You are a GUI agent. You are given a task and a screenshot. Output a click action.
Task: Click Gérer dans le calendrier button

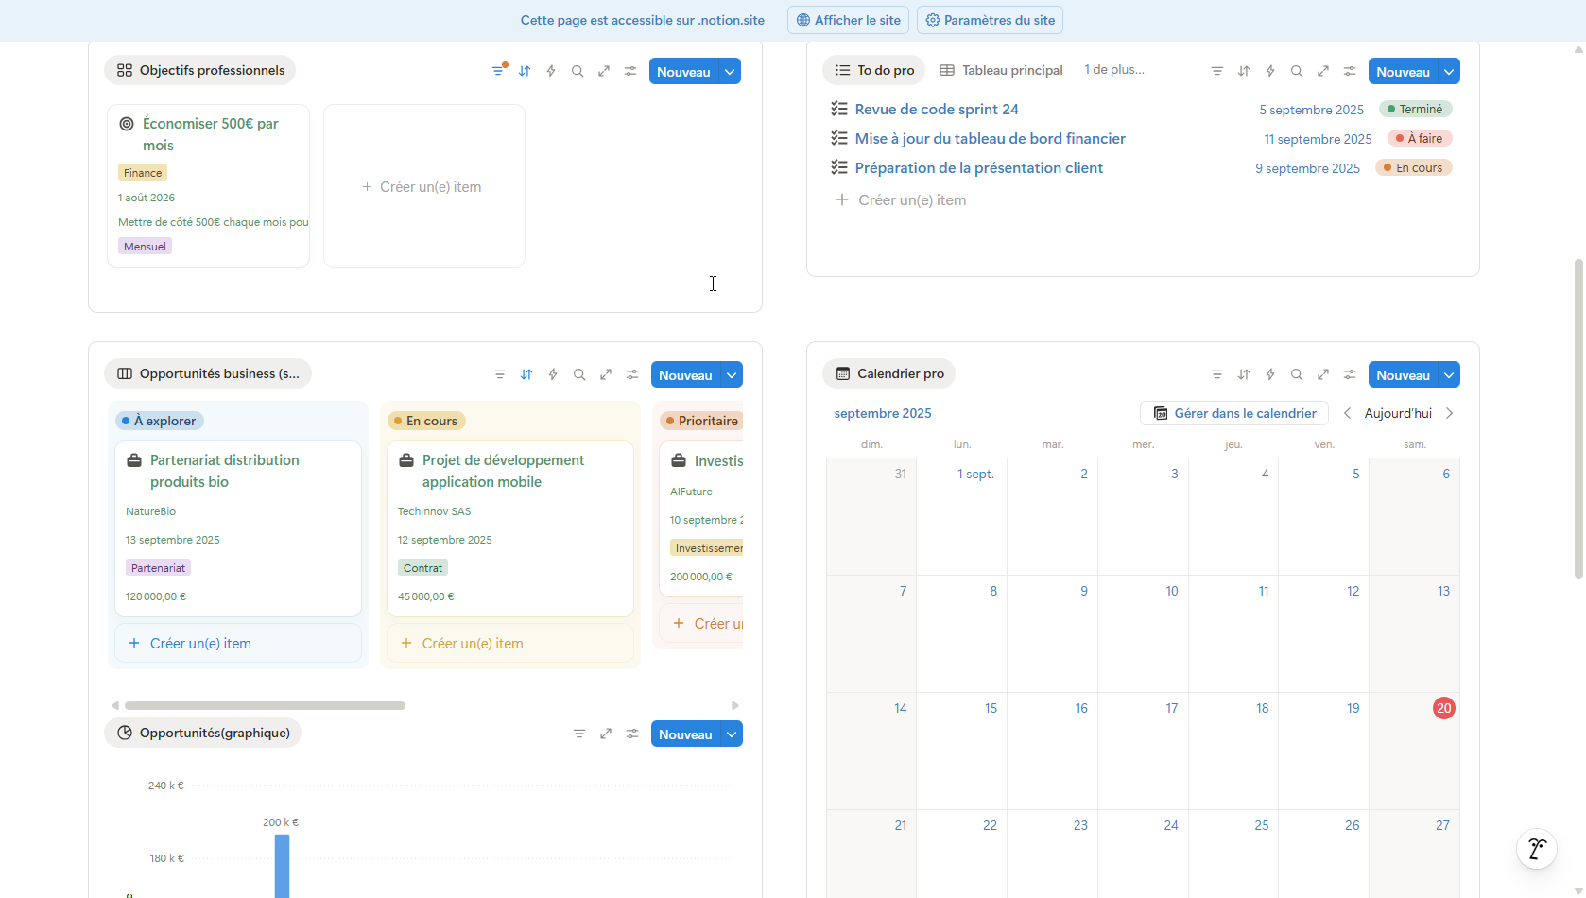tap(1234, 413)
